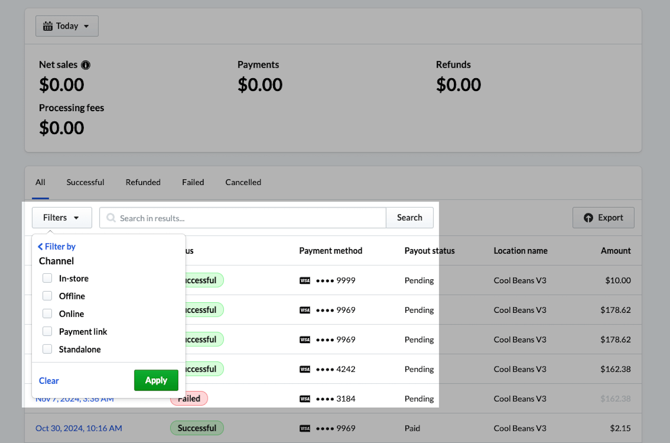670x443 pixels.
Task: Click the Visa icon for card 3184
Action: coord(305,399)
